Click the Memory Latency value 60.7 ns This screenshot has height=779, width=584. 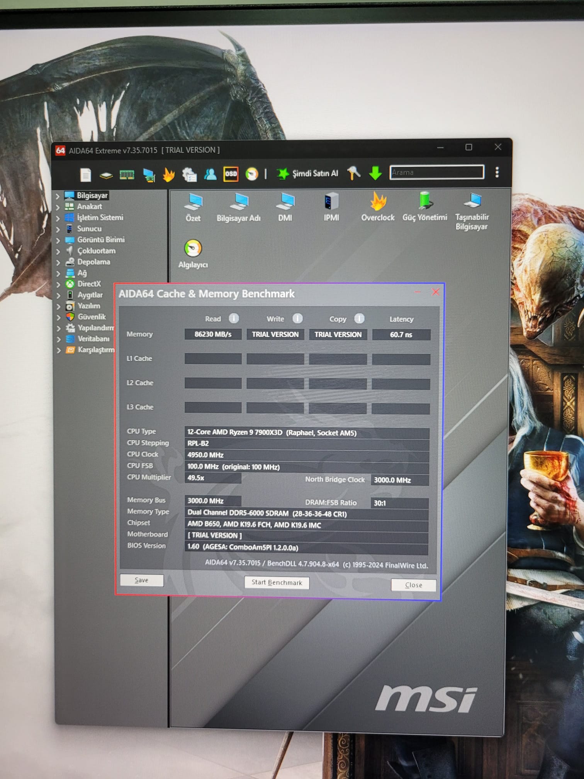click(401, 335)
